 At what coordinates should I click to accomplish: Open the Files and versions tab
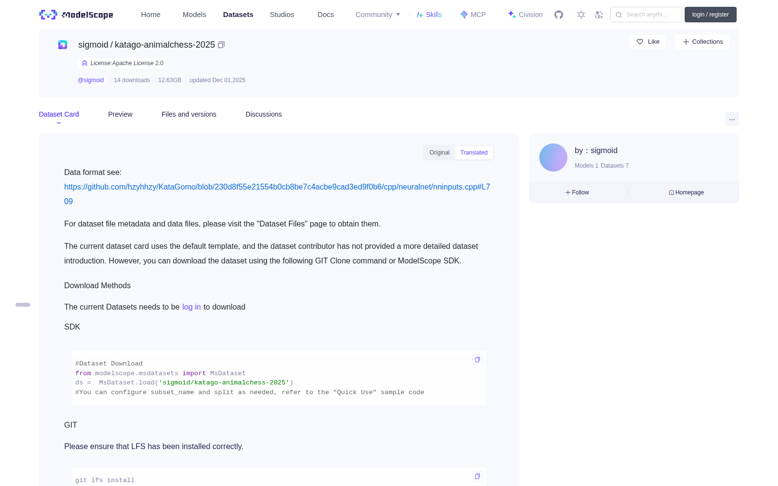(x=189, y=114)
